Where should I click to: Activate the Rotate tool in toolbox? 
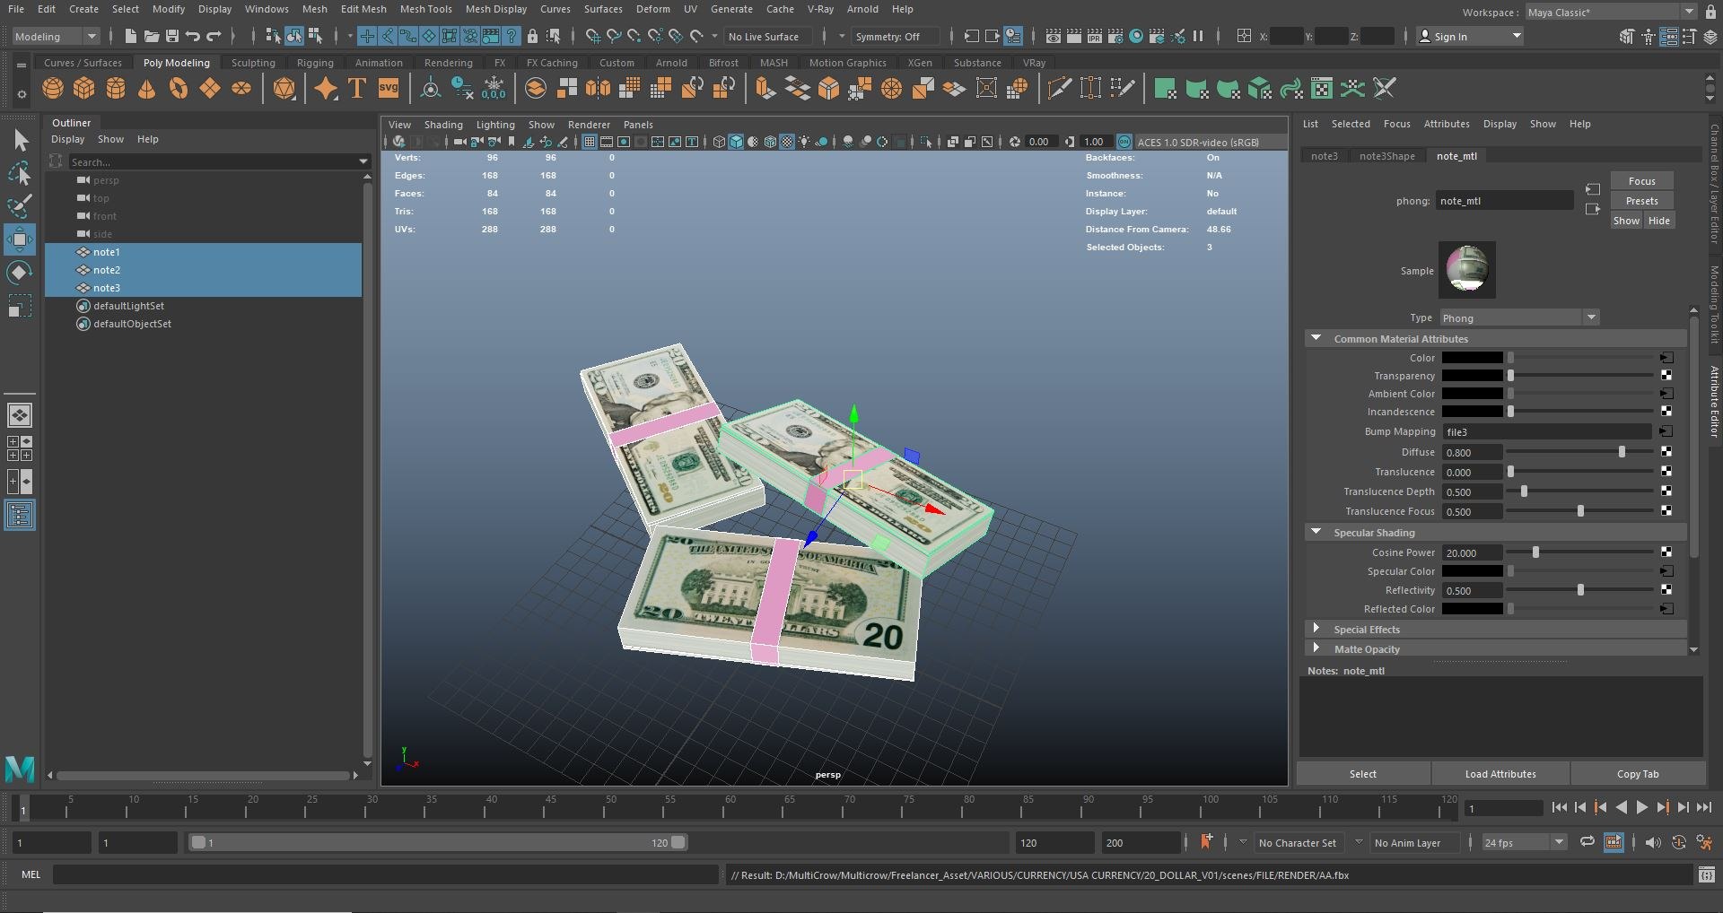point(20,273)
